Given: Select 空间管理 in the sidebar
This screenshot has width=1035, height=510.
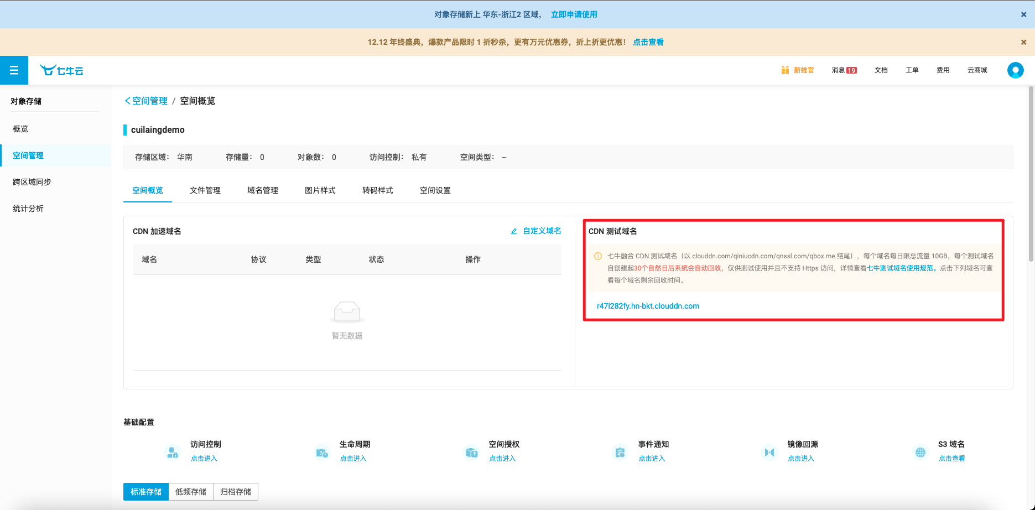Looking at the screenshot, I should [55, 155].
